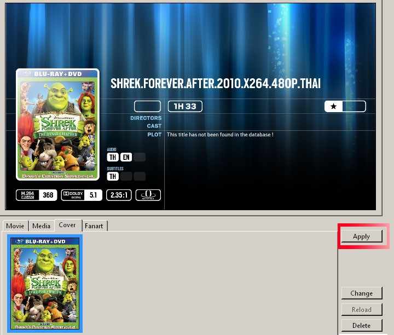Click the 2.35:1 aspect ratio badge
The width and height of the screenshot is (394, 335).
click(x=119, y=195)
